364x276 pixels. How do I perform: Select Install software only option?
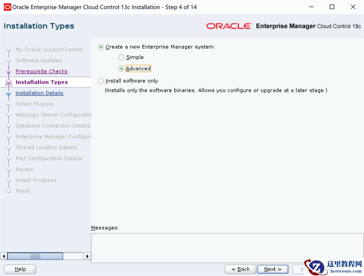click(x=101, y=81)
